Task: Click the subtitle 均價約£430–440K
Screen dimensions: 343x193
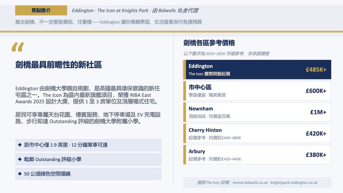Action: (225, 159)
